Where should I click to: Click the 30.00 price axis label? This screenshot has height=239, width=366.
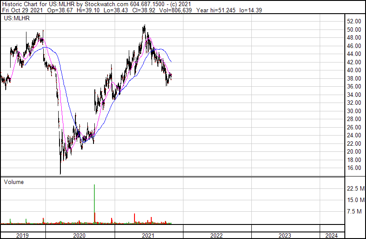354,111
